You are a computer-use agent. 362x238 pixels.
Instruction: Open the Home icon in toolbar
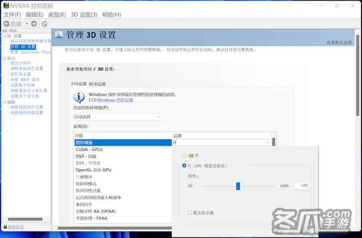45,24
